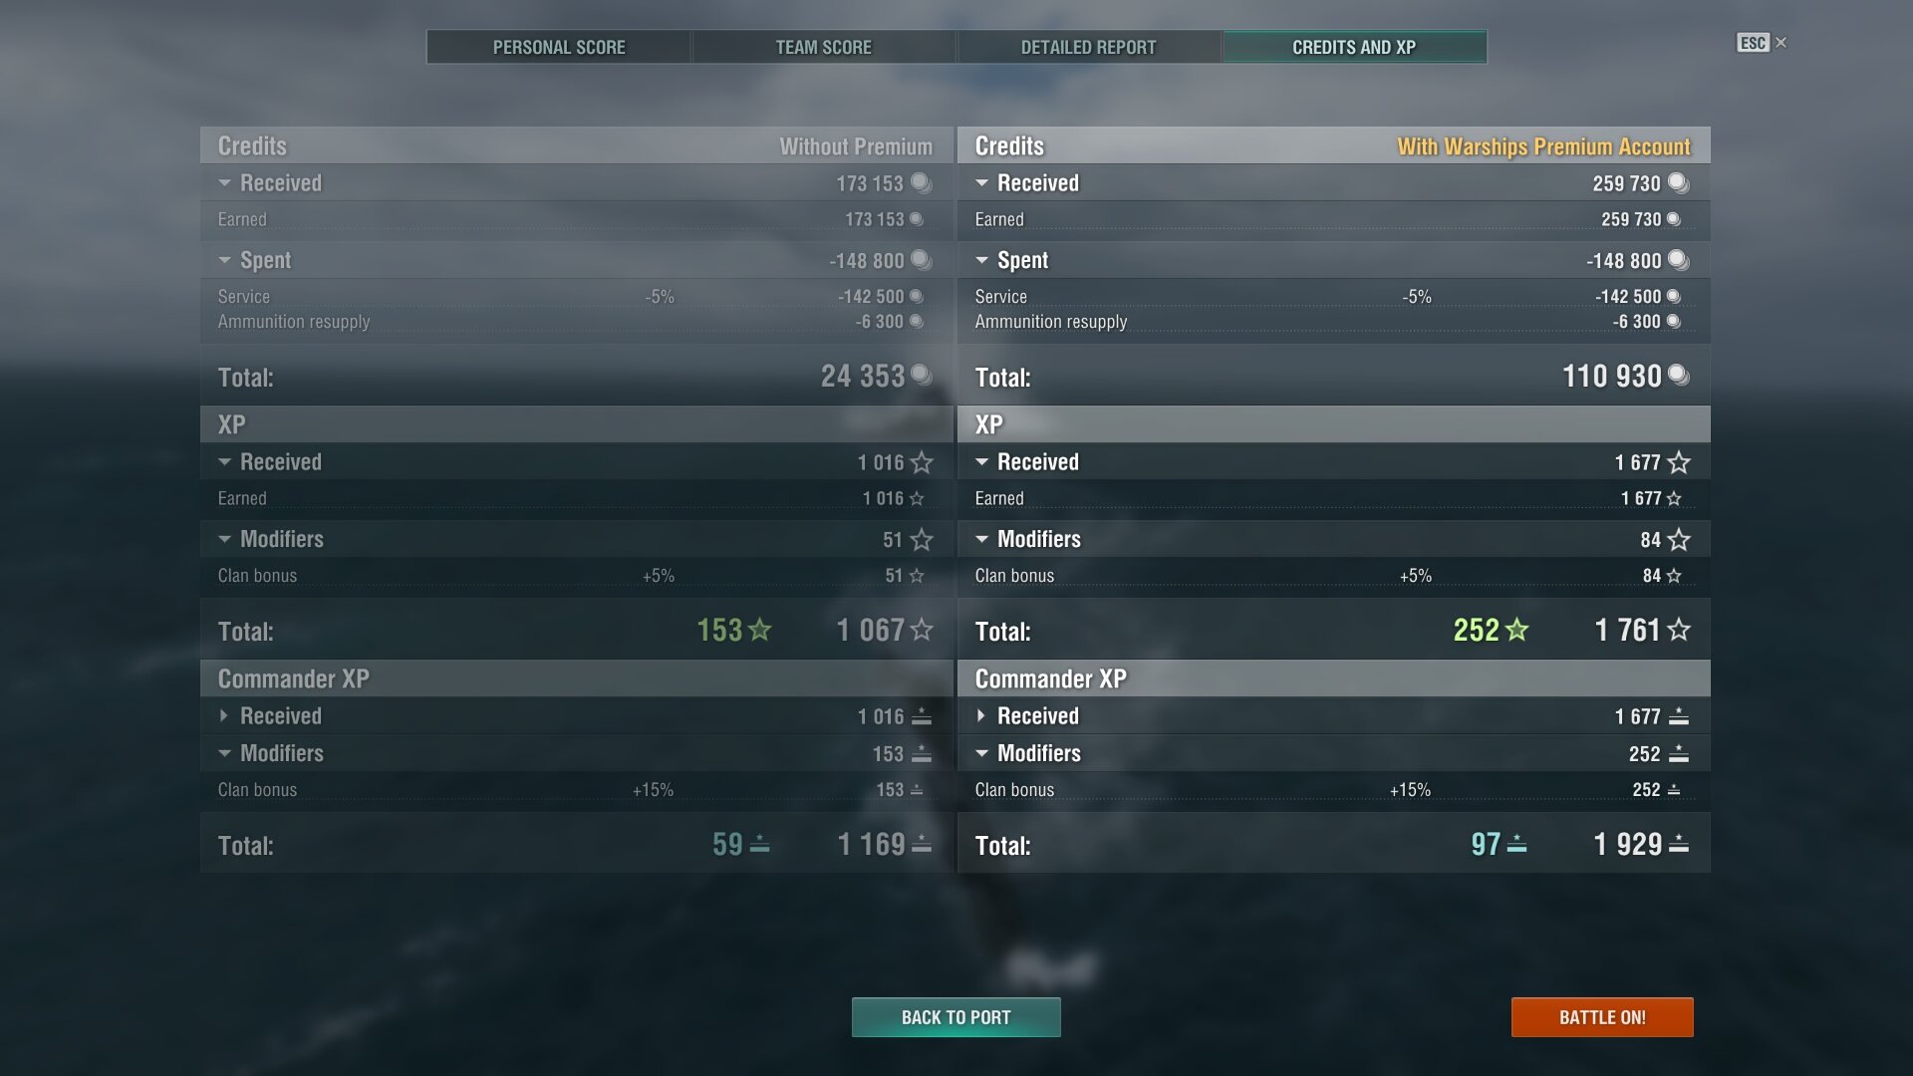The height and width of the screenshot is (1076, 1913).
Task: Return using the Back to Port button
Action: click(956, 1017)
